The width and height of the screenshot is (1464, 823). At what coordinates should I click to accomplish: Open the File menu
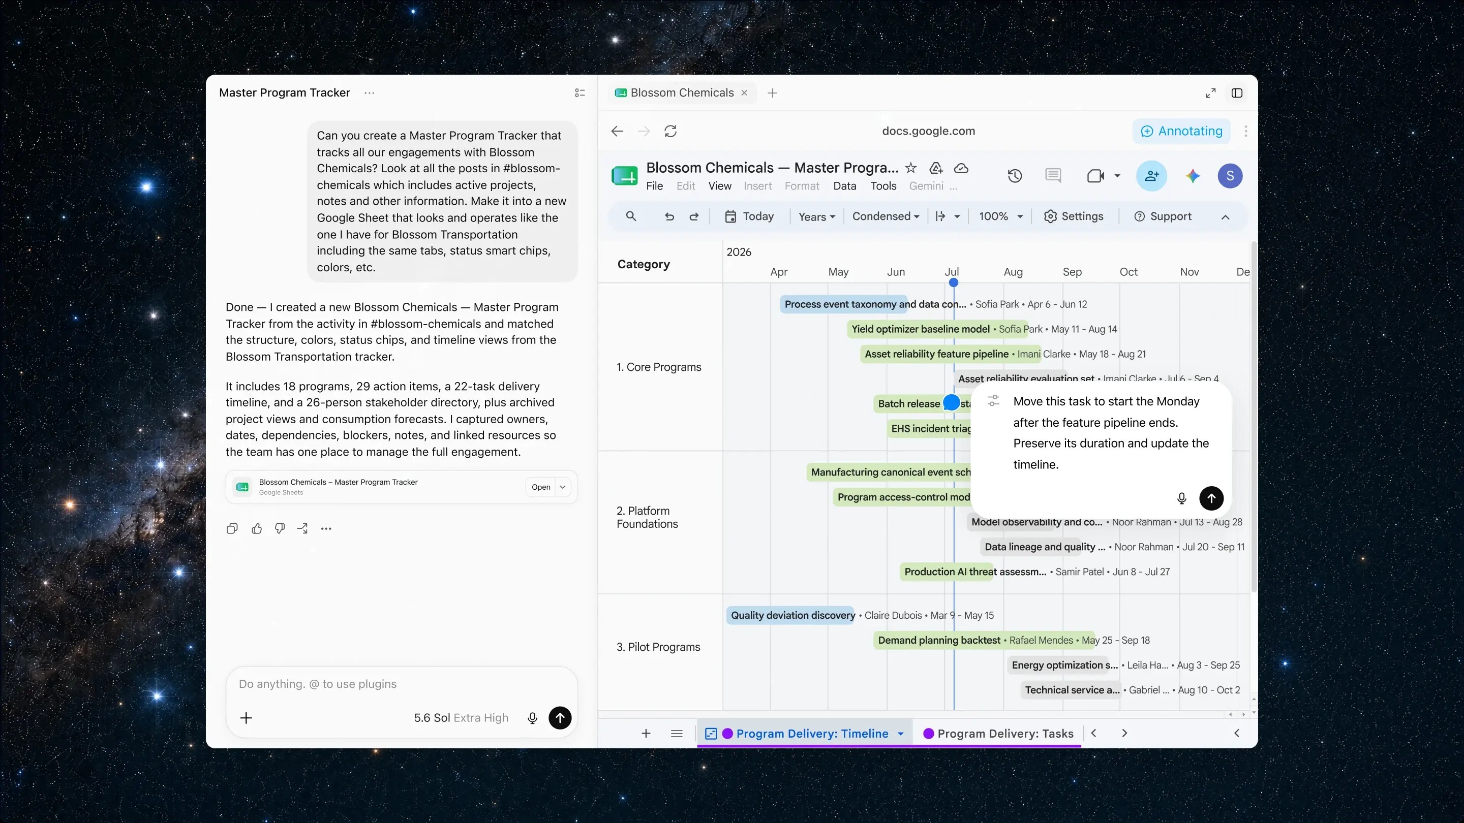(654, 186)
